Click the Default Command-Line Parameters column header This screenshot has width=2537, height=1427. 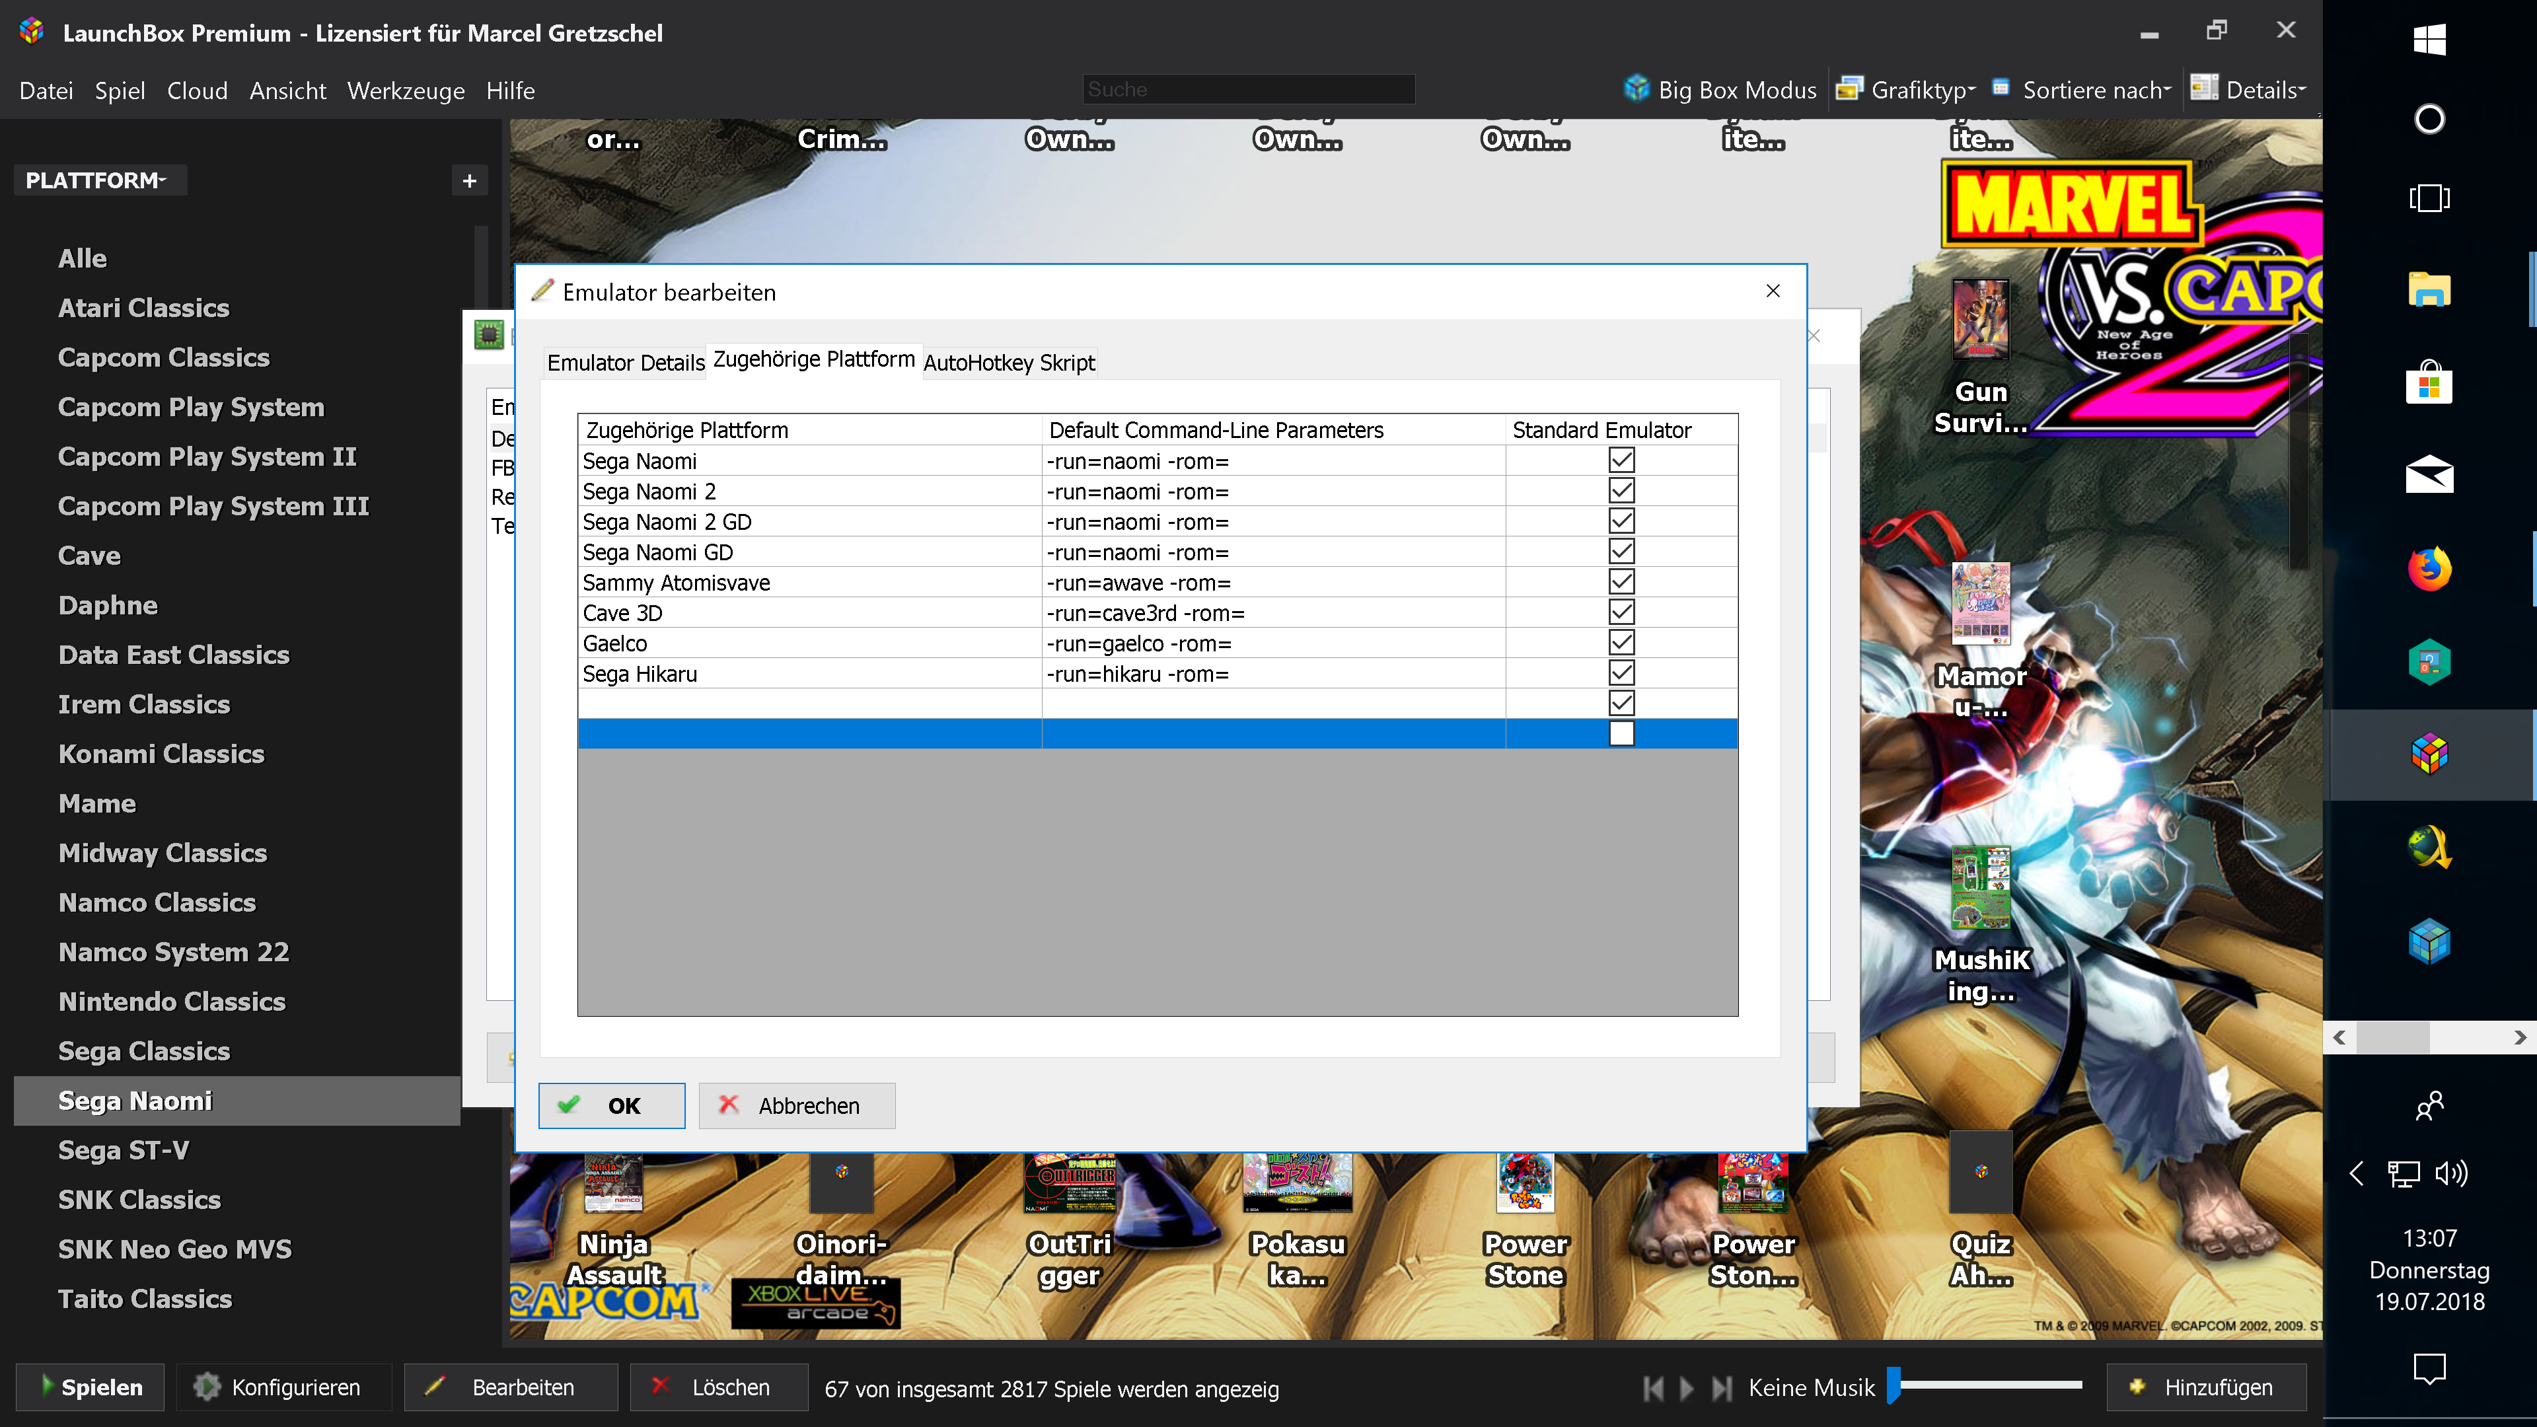coord(1272,430)
